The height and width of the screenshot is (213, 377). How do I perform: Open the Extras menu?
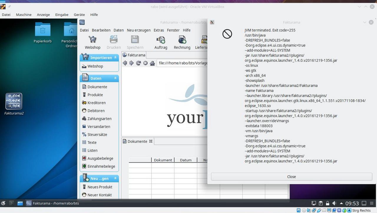point(158,30)
